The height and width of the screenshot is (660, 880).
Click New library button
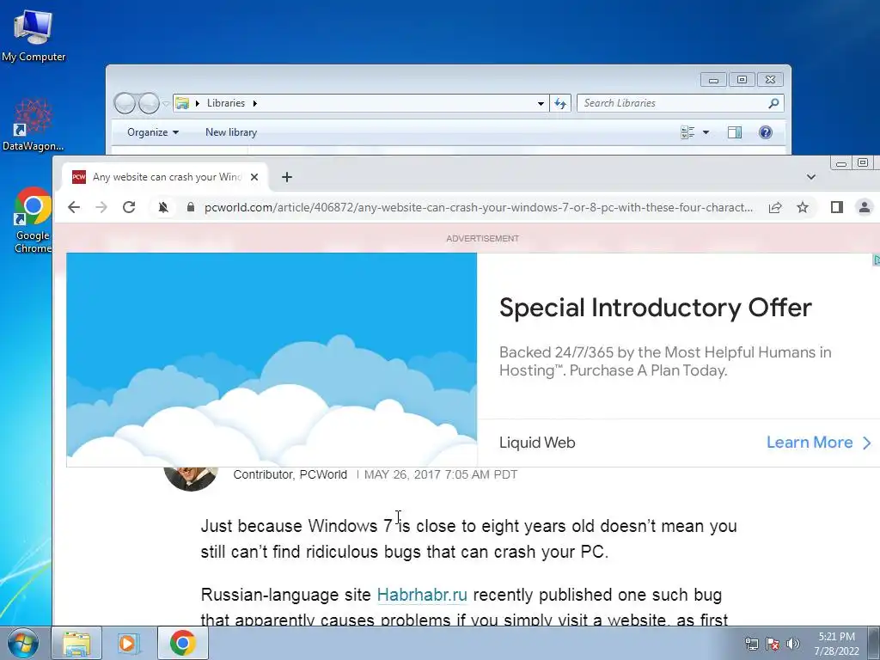point(231,132)
